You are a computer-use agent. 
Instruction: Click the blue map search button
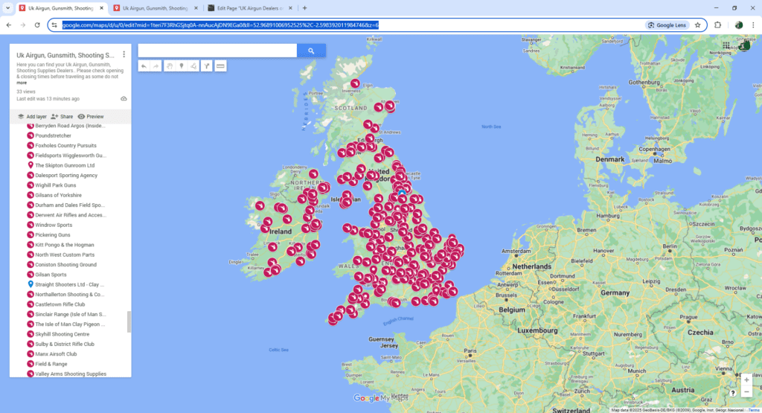[311, 51]
